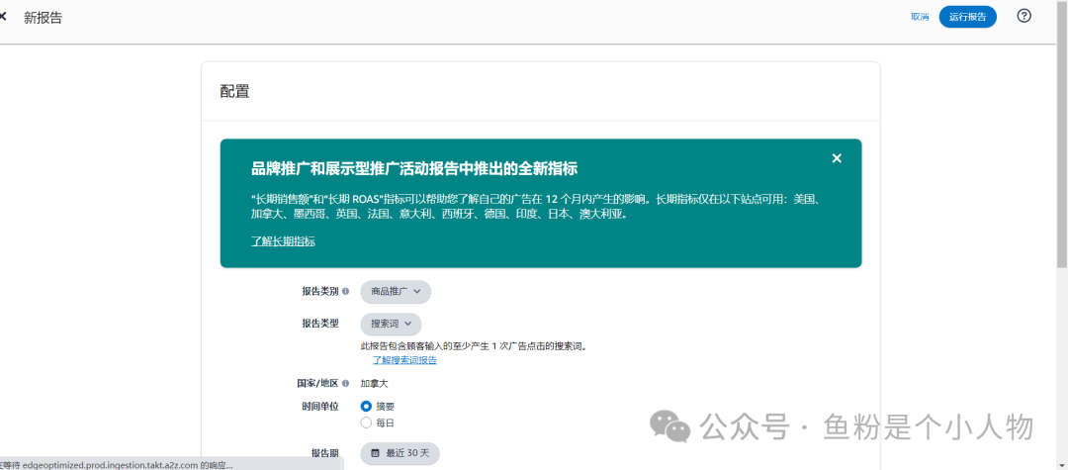Image resolution: width=1068 pixels, height=470 pixels.
Task: Select 摘要 radio button
Action: pos(366,406)
